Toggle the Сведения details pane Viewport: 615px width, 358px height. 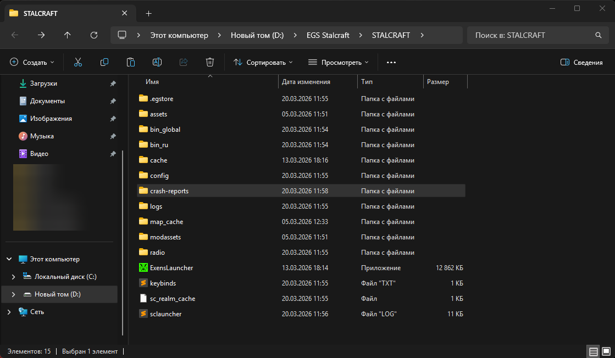point(581,62)
